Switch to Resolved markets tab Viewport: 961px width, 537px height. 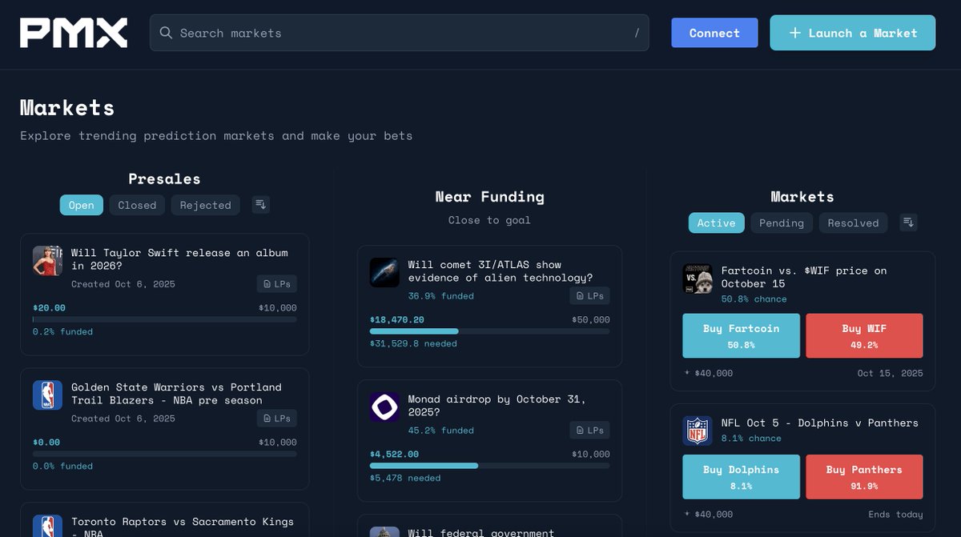853,222
